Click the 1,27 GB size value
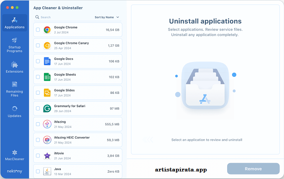The height and width of the screenshot is (179, 284). click(114, 46)
